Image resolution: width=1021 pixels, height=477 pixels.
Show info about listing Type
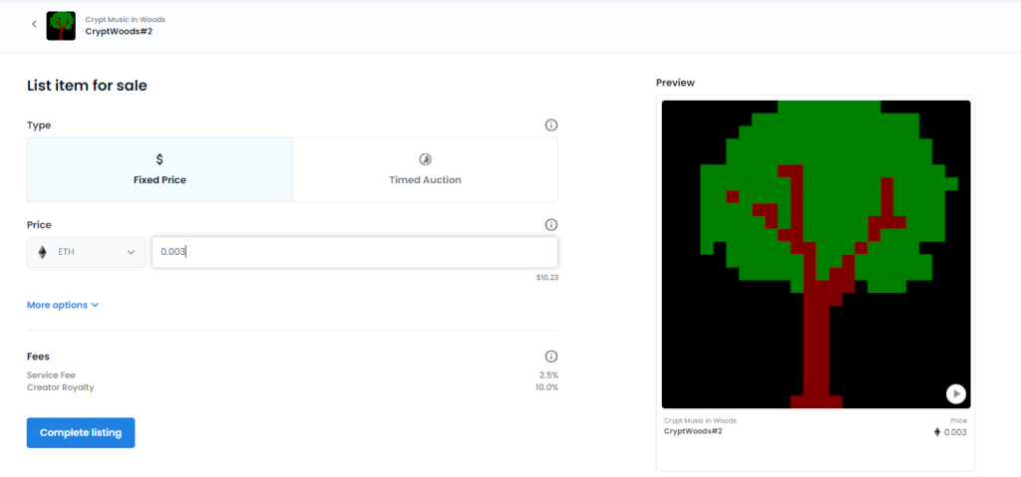pos(550,124)
